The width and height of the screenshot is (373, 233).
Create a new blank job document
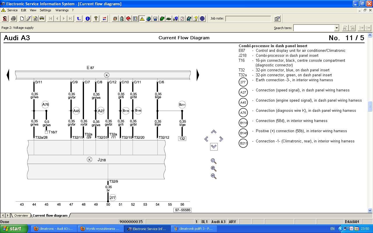click(x=22, y=19)
